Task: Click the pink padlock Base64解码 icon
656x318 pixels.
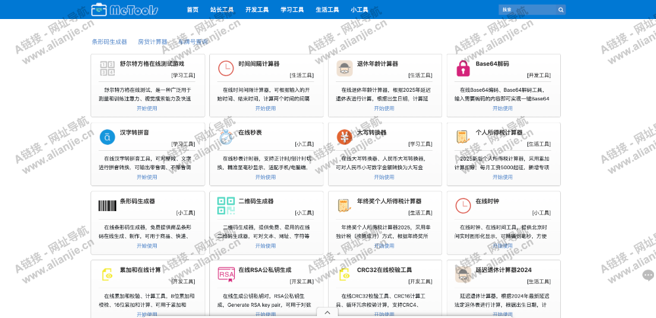Action: 463,69
